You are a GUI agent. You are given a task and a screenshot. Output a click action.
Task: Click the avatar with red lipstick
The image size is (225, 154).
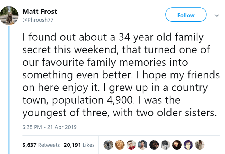177,145
